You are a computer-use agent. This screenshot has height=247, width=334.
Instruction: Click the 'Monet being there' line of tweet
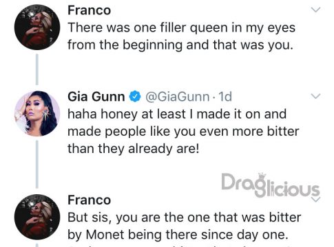178,235
